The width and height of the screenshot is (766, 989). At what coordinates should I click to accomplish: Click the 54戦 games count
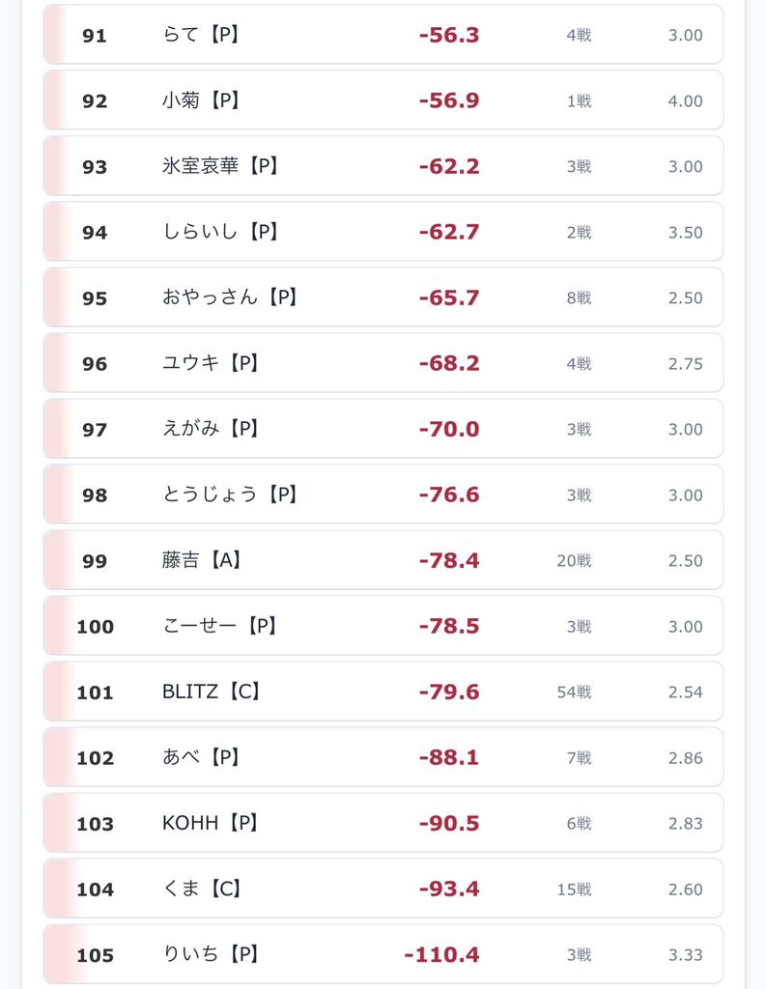574,692
